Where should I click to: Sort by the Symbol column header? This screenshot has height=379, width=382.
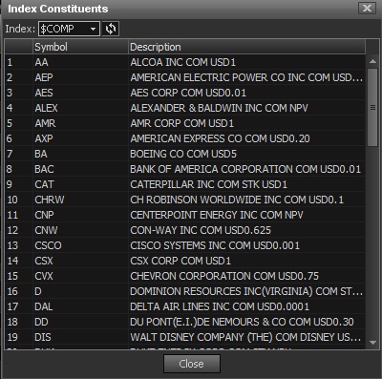coord(80,47)
